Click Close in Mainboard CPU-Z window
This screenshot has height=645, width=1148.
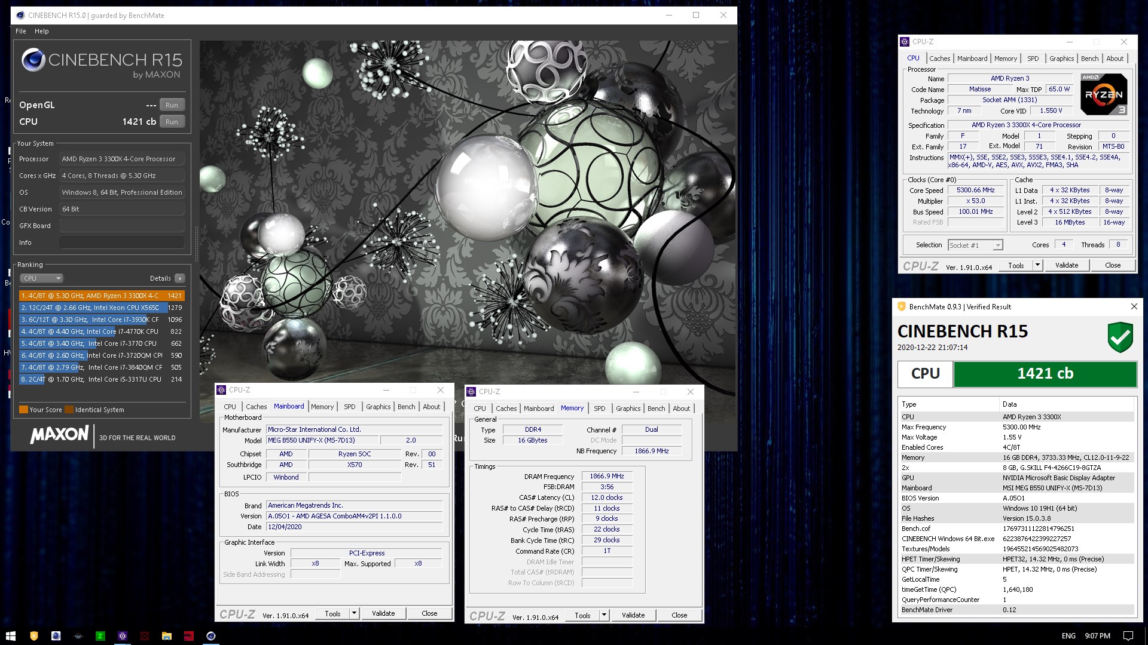[429, 613]
